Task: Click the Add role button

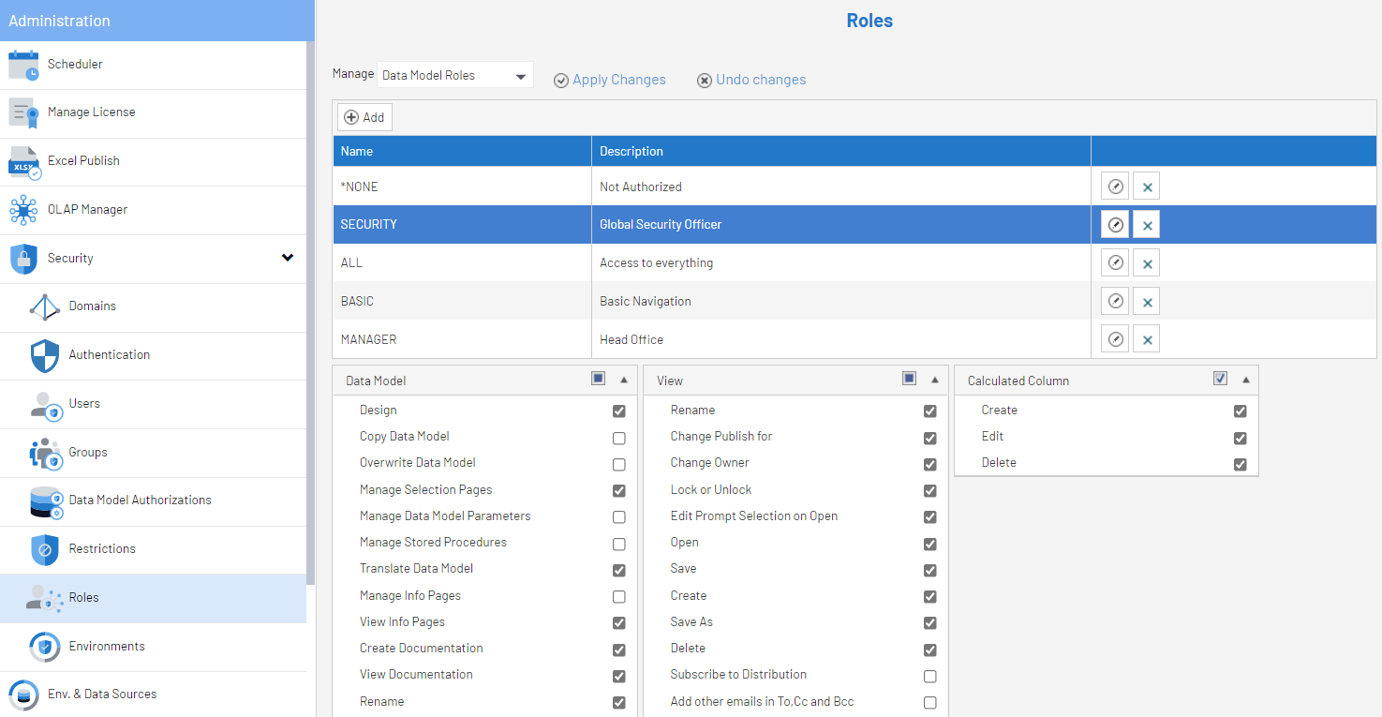Action: 364,117
